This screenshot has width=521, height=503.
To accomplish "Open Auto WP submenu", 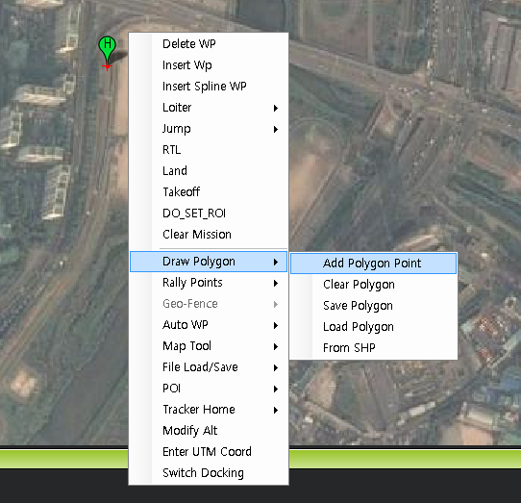I will click(x=209, y=325).
